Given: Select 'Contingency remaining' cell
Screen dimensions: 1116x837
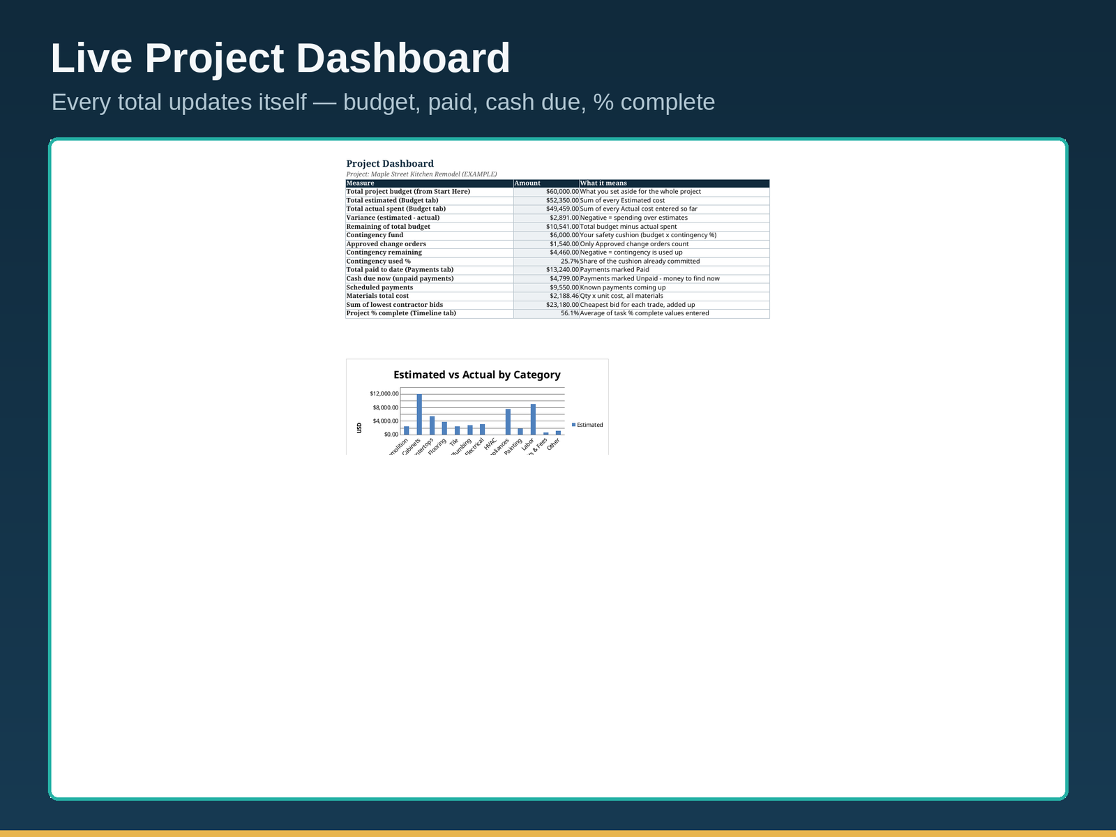Looking at the screenshot, I should (430, 252).
